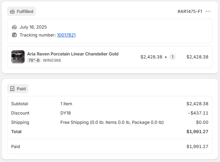Viewport: 220px width, 162px height.
Task: Click the $1,991.27 total amount
Action: pos(197,131)
